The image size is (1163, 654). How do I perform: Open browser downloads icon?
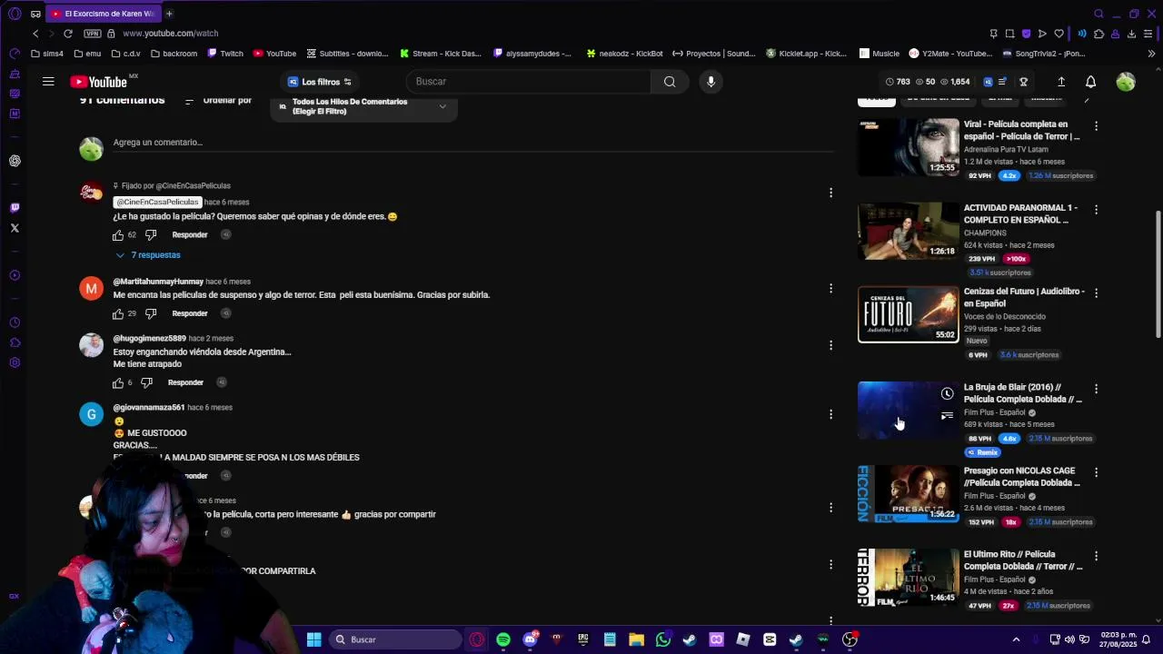tap(1131, 34)
